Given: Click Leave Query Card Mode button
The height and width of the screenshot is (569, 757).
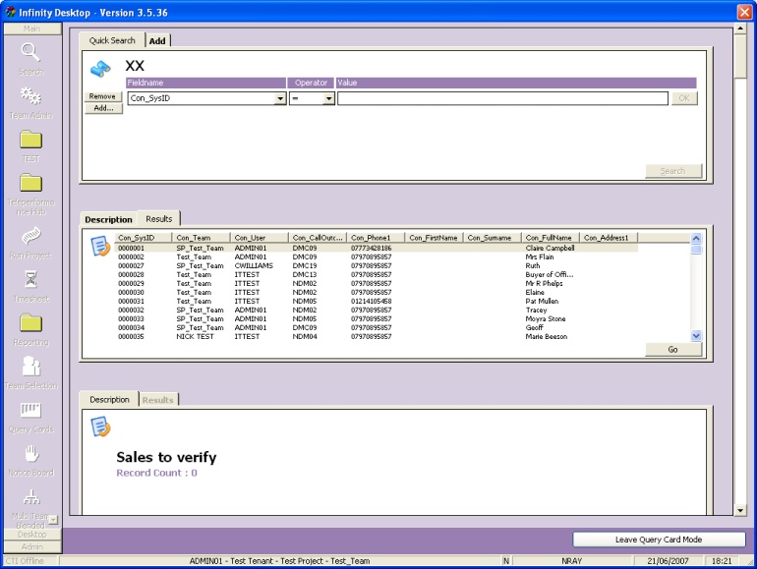Looking at the screenshot, I should pyautogui.click(x=659, y=540).
